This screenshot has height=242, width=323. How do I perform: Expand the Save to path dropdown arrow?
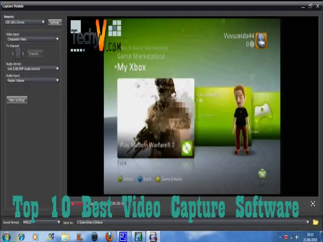[307, 222]
